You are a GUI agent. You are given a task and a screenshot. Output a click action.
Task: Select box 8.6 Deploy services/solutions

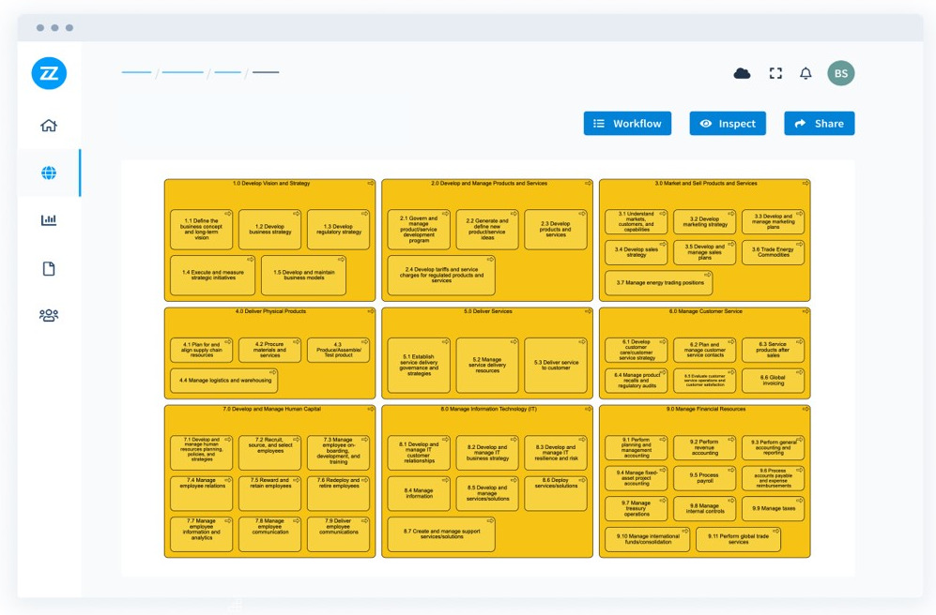[x=556, y=493]
